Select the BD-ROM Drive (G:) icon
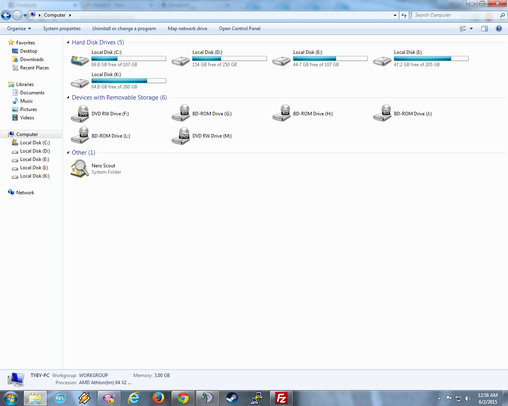508x406 pixels. pyautogui.click(x=181, y=114)
